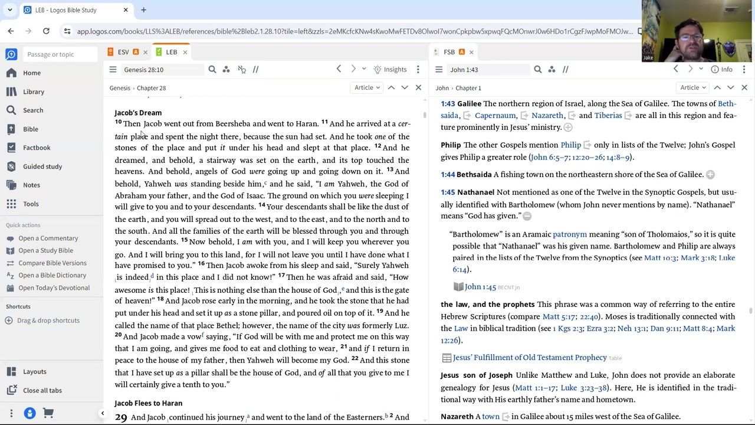755x425 pixels.
Task: Open FSB history dropdown arrow
Action: 701,70
